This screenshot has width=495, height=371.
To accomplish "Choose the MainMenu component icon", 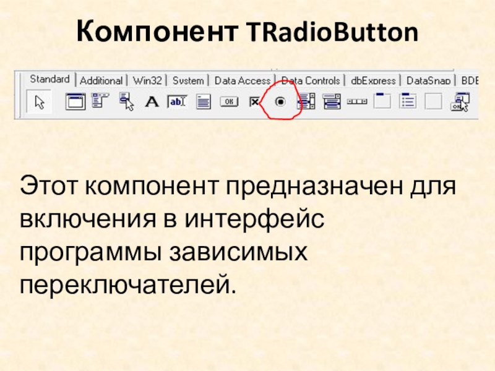I will (x=100, y=100).
